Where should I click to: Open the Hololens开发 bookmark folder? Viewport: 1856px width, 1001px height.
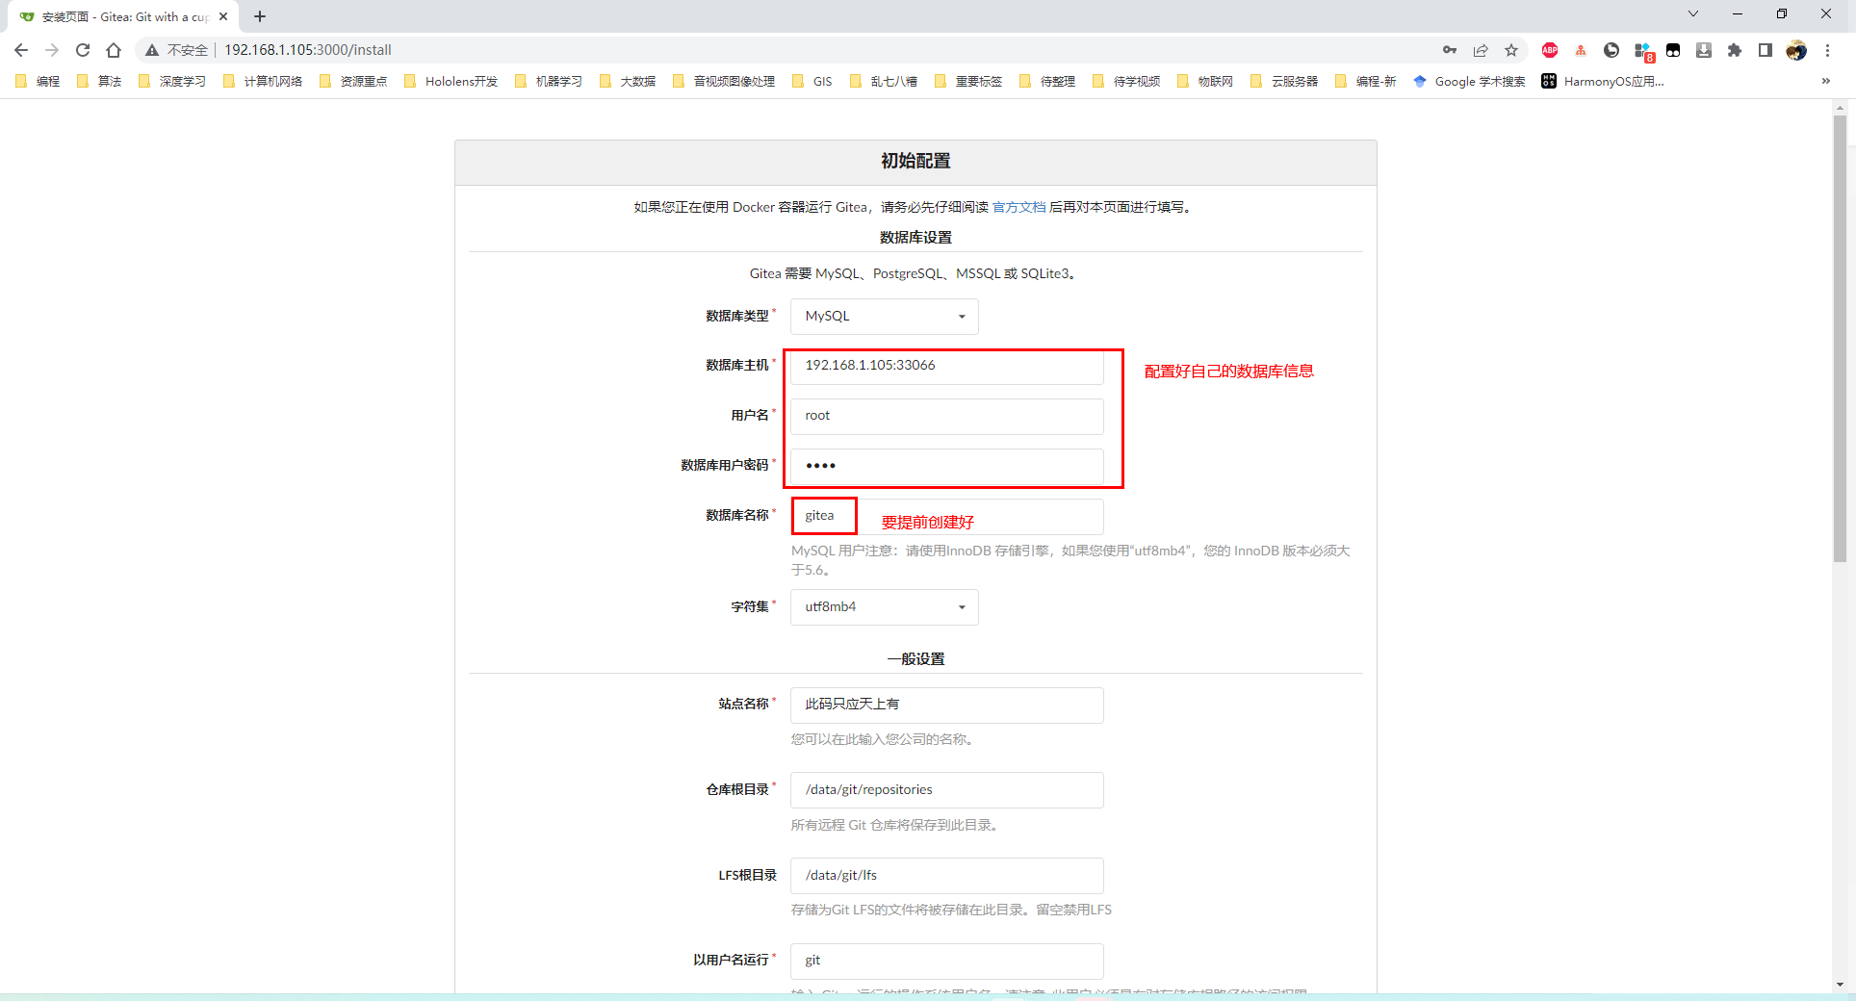pos(451,81)
